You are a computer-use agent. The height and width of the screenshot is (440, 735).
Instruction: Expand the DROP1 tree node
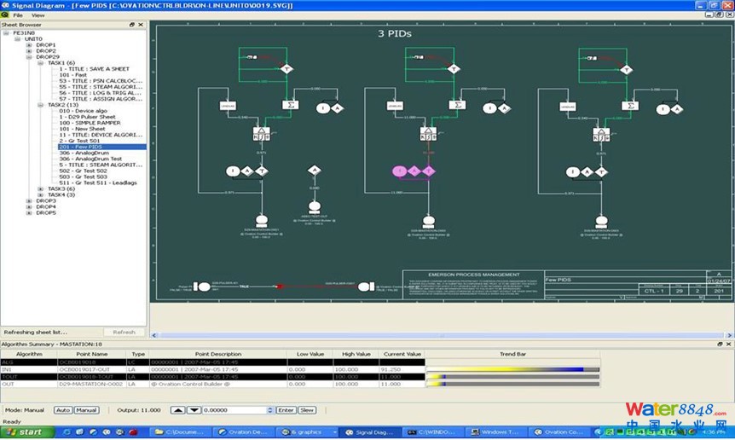(29, 45)
